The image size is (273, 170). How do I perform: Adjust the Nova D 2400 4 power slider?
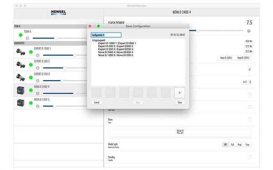coord(65,93)
